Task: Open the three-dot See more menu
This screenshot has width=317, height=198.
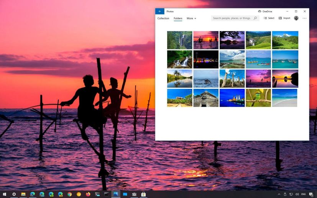Action: click(x=305, y=18)
